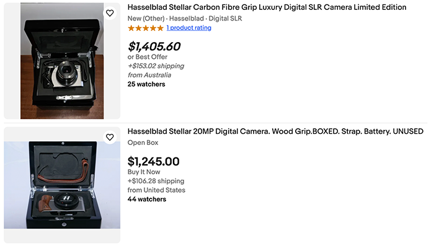Add Carbon Fibre Grip camera to watchlist heart
Screen dimensions: 434x246
tap(110, 13)
